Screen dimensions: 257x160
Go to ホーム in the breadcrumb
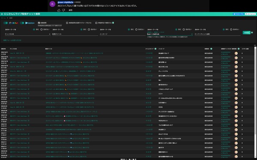pos(3,18)
